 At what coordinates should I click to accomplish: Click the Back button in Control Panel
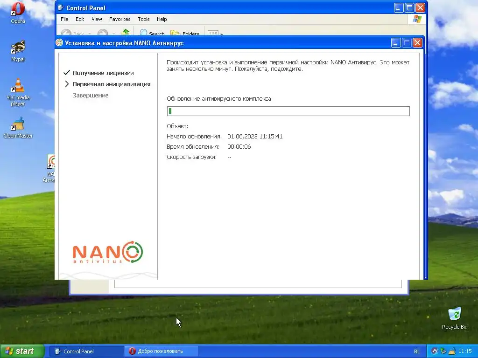coord(73,33)
